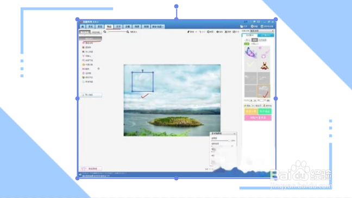
Task: Switch to the underlined text tab beside it
Action: point(118,27)
